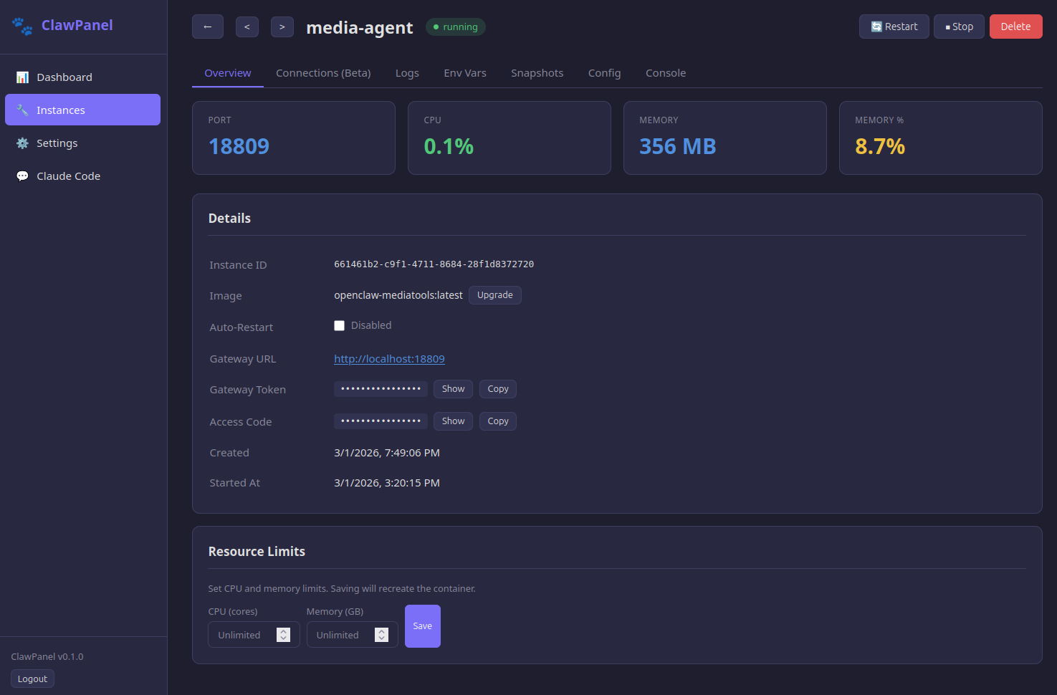This screenshot has height=695, width=1057.
Task: Open Dashboard using its sidebar icon
Action: click(22, 77)
